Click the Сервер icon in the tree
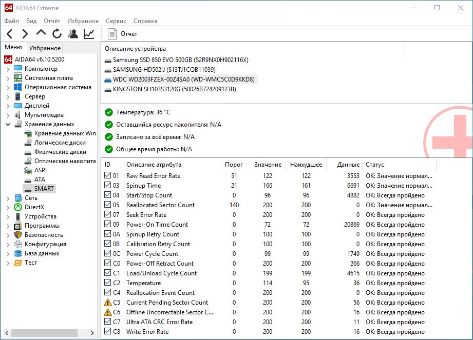Screen dimensions: 473x340 [18, 96]
